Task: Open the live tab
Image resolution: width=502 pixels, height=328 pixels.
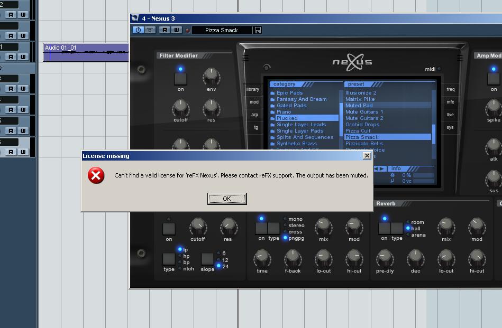Action: point(450,115)
